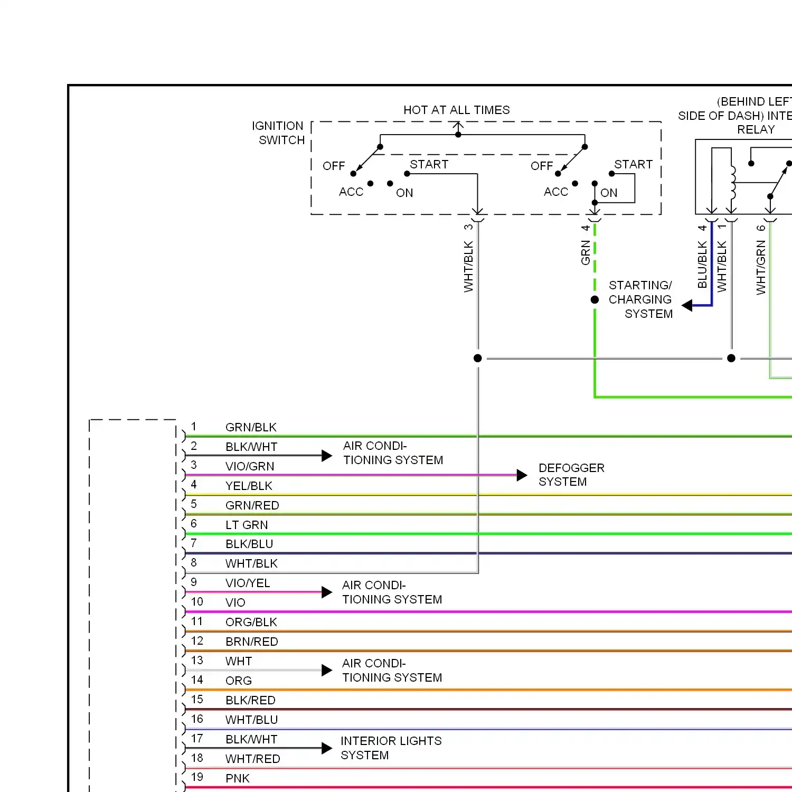Select the vertical WHT/BLK label at relay terminal 1
The height and width of the screenshot is (792, 792).
pyautogui.click(x=722, y=266)
